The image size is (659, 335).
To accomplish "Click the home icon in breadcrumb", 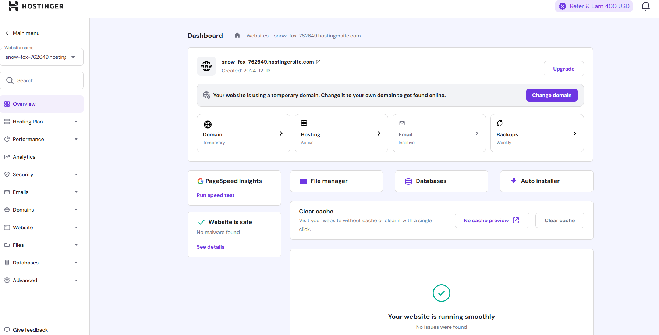I will click(237, 36).
